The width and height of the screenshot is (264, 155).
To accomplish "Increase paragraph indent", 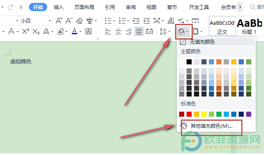I will coord(146,21).
